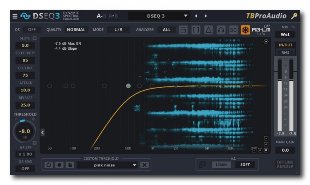Click the ATTACK value 10.0 field
The height and width of the screenshot is (185, 310).
click(25, 90)
